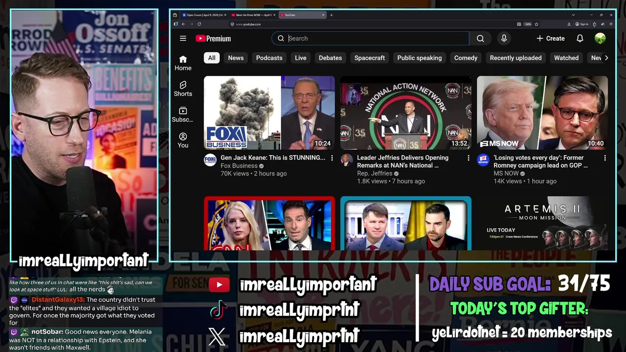Visit the Rep. Jeffries channel name link
Viewport: 626px width, 352px height.
375,173
